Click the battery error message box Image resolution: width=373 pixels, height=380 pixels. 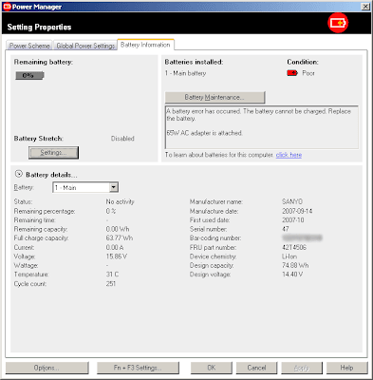(262, 127)
